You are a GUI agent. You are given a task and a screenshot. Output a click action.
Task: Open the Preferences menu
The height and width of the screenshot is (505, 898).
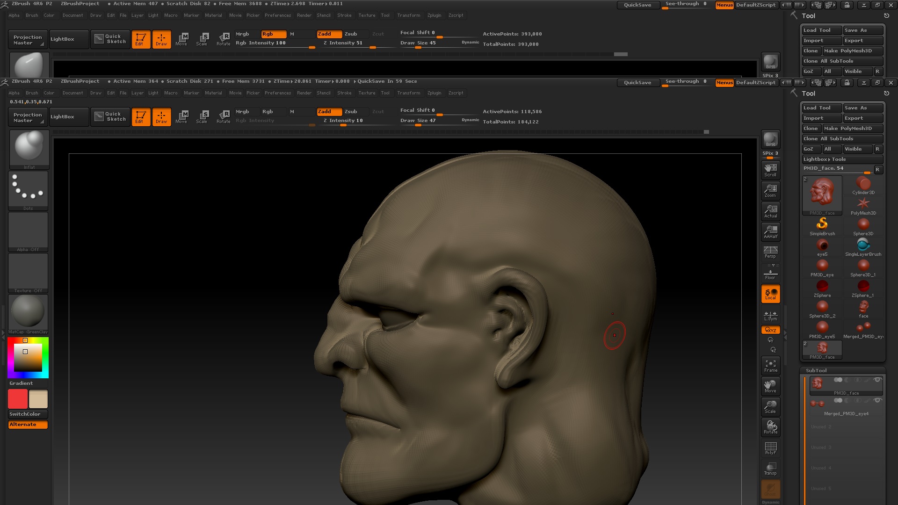pos(278,93)
